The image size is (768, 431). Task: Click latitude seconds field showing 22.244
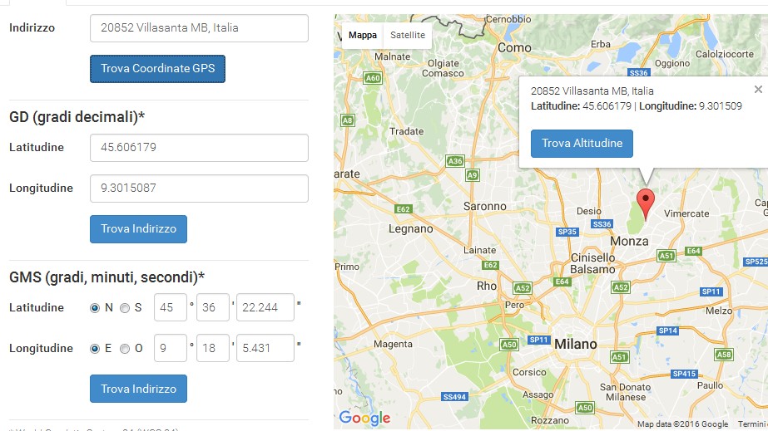click(x=265, y=307)
